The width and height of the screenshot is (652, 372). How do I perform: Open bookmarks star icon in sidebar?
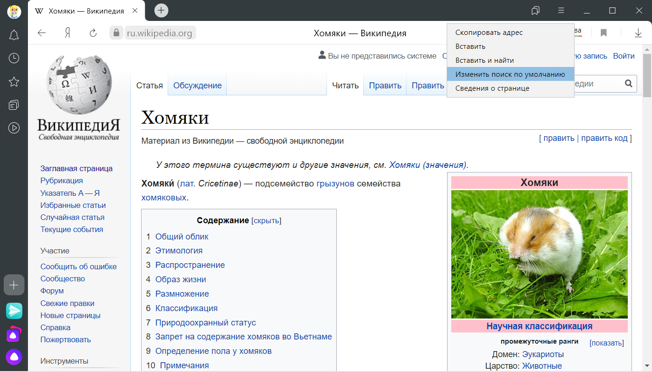[x=14, y=82]
